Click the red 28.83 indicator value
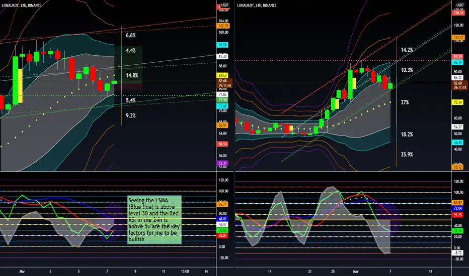The image size is (469, 276). [x=223, y=236]
